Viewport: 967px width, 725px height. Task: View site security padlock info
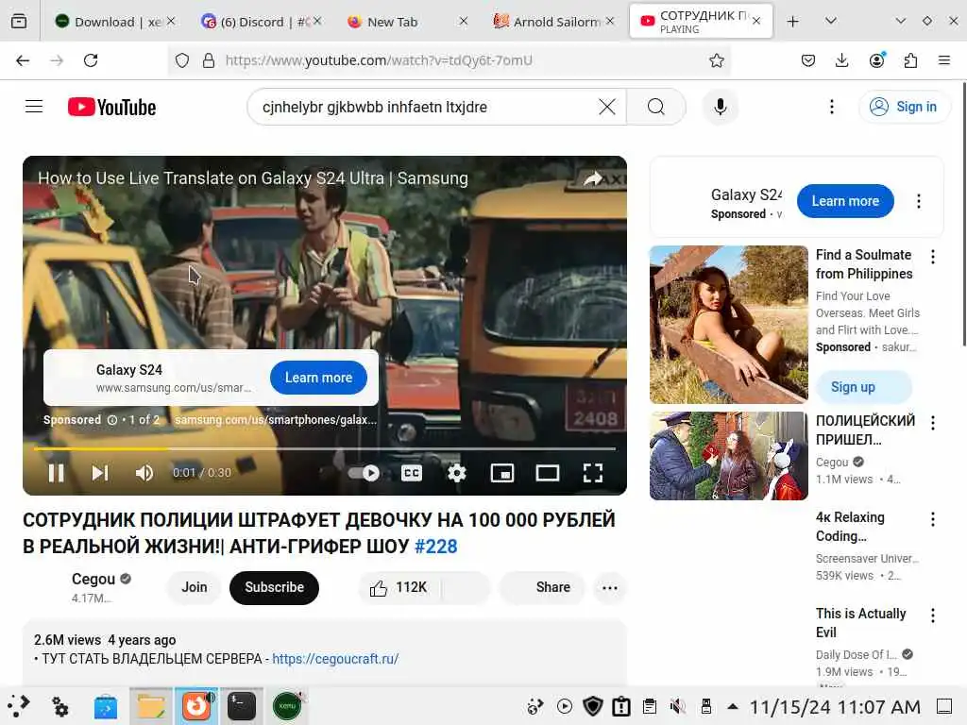pos(209,60)
